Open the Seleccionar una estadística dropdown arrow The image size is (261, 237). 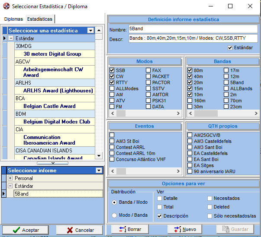(x=90, y=31)
